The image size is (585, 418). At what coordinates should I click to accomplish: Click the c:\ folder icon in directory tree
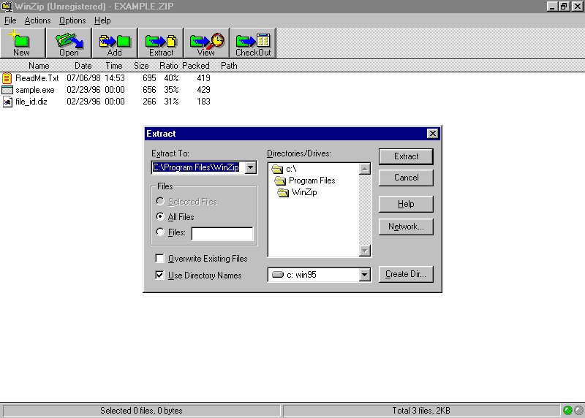pyautogui.click(x=277, y=169)
